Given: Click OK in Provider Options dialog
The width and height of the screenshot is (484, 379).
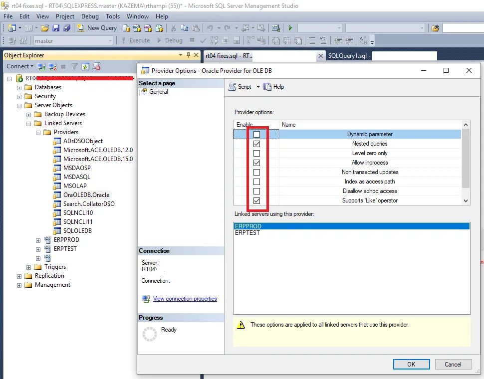Looking at the screenshot, I should pyautogui.click(x=411, y=364).
